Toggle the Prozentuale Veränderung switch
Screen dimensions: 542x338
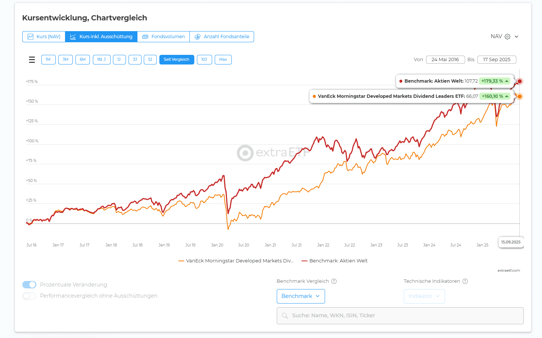coord(29,285)
